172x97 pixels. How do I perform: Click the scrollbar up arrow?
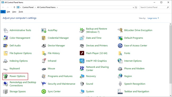tap(170, 24)
